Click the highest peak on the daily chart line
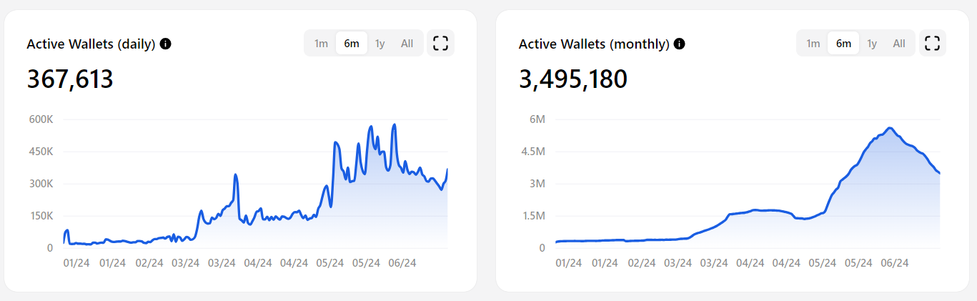This screenshot has height=301, width=977. point(395,125)
